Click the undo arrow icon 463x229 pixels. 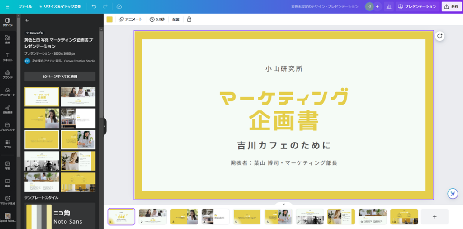click(x=94, y=7)
